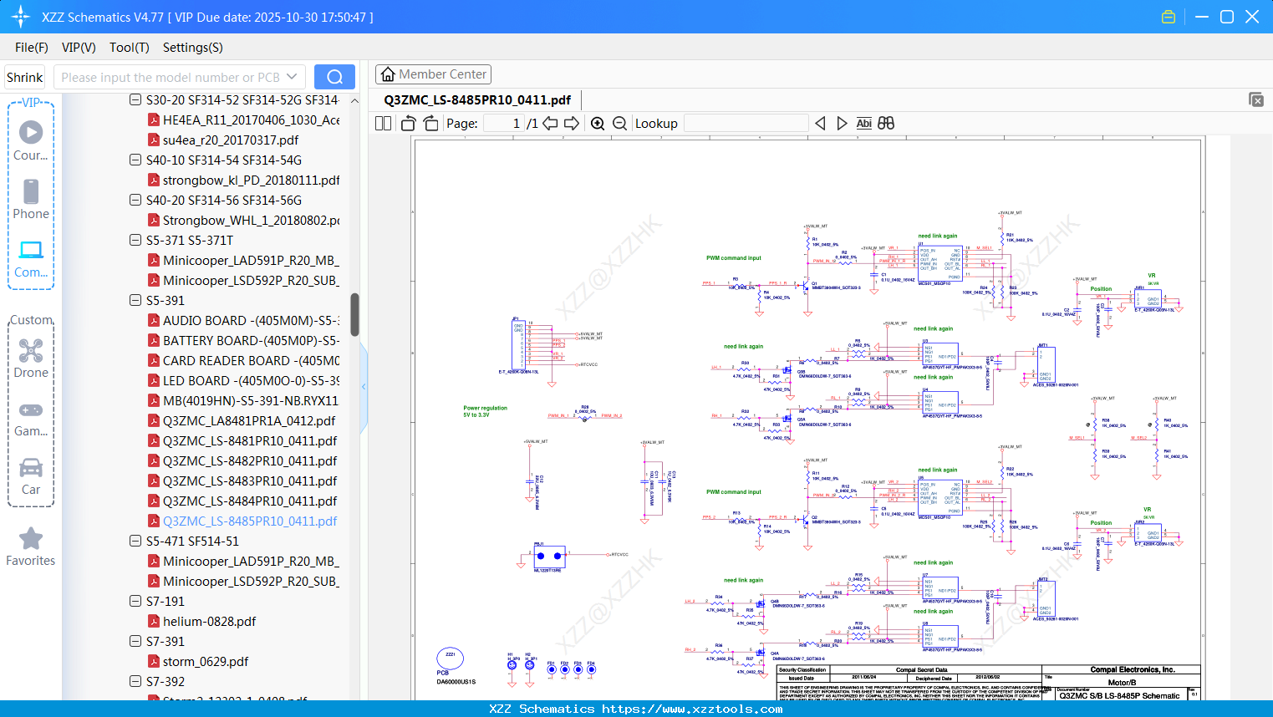Click the Shrink button
Image resolution: width=1273 pixels, height=717 pixels.
(x=25, y=77)
